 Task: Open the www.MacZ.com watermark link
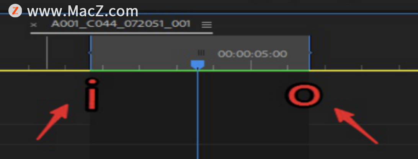pyautogui.click(x=83, y=11)
